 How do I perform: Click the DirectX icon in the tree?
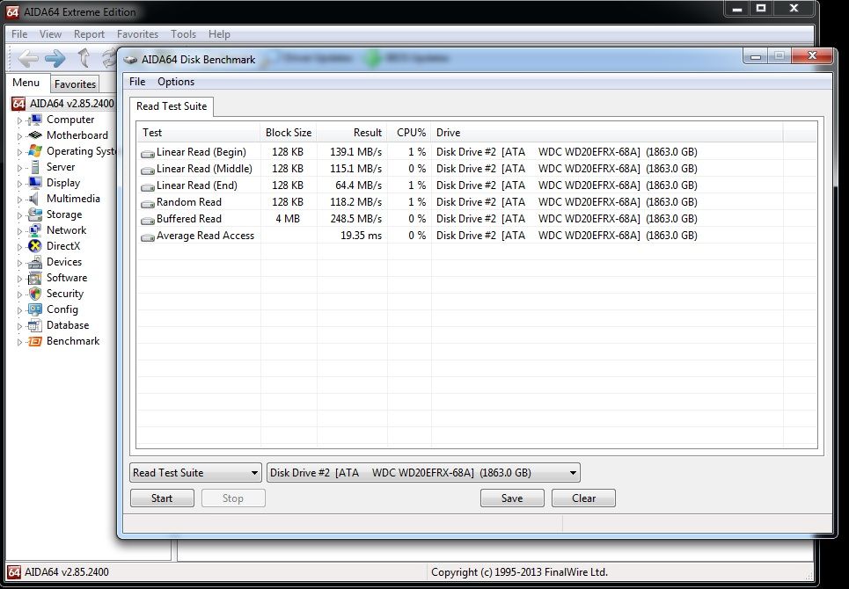34,246
